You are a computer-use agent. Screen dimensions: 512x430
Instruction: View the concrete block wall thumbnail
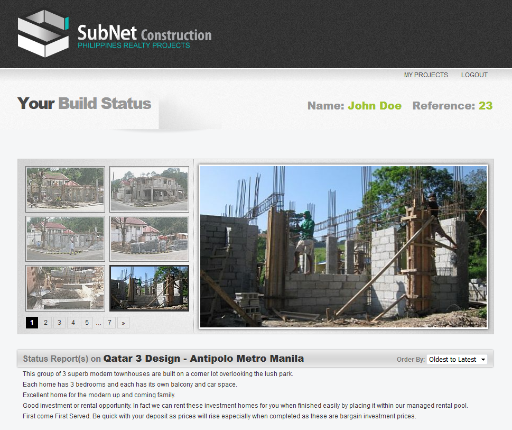(149, 239)
